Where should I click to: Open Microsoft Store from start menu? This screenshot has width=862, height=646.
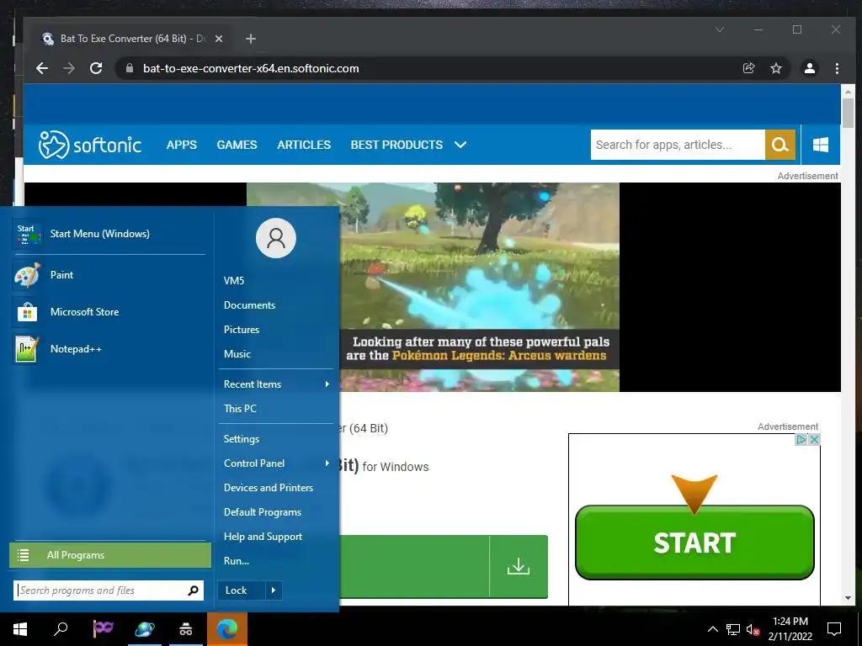tap(109, 311)
